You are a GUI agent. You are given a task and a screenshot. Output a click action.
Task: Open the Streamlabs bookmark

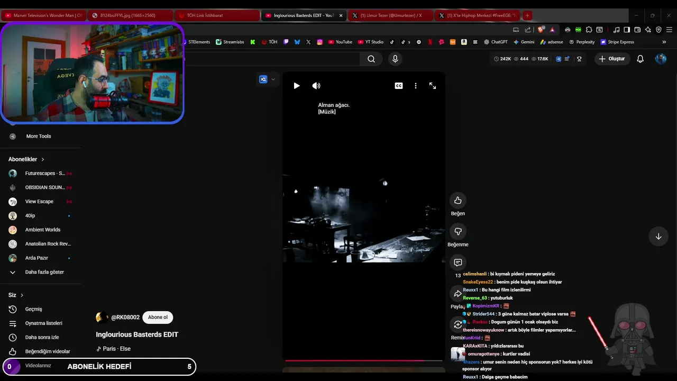coord(230,42)
